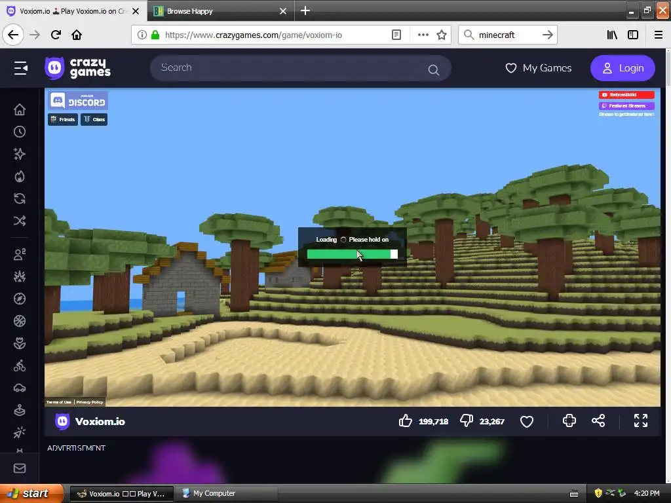Open site information icon in address bar
Image resolution: width=671 pixels, height=503 pixels.
click(142, 35)
